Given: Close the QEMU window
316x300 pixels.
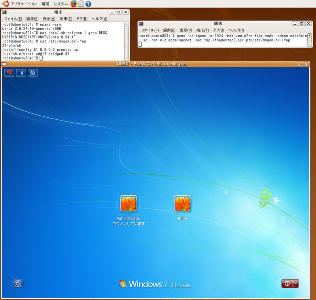Looking at the screenshot, I should point(306,64).
